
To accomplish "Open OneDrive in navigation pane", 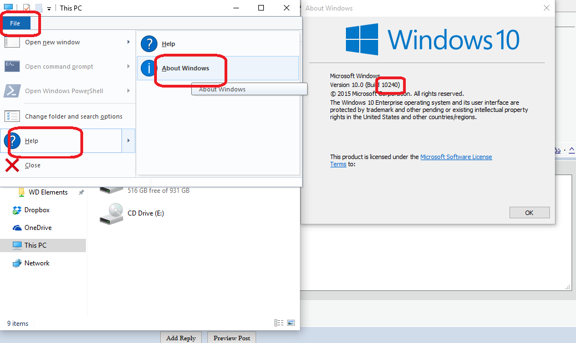I will 38,228.
